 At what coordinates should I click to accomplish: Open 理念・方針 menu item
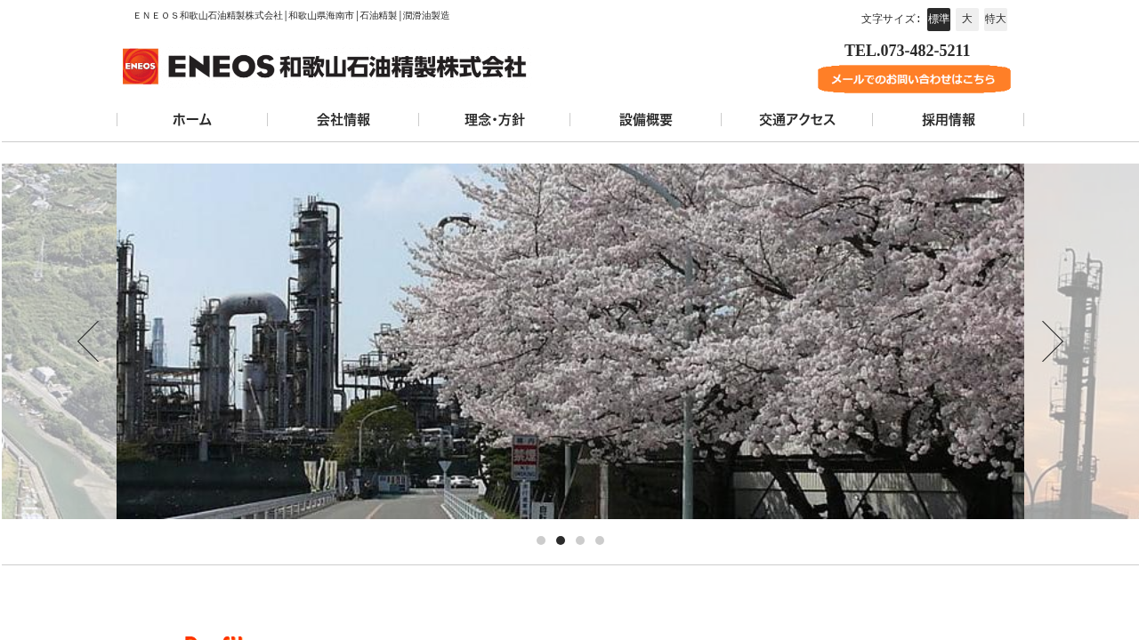(x=495, y=120)
